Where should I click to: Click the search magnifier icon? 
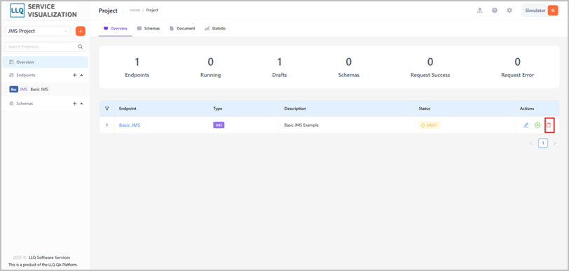80,46
